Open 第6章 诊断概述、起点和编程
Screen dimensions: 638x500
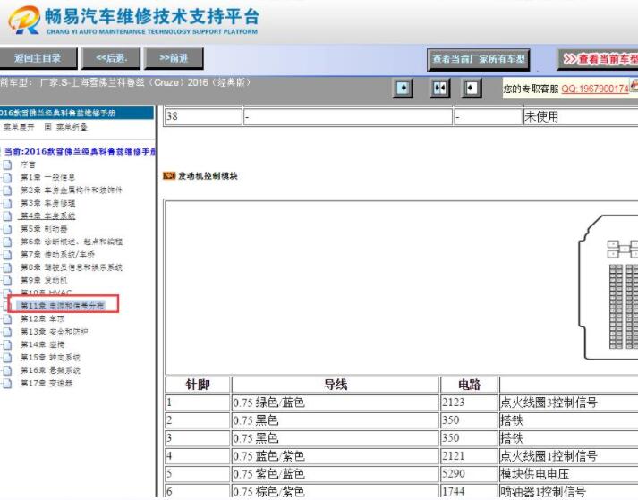pos(72,242)
